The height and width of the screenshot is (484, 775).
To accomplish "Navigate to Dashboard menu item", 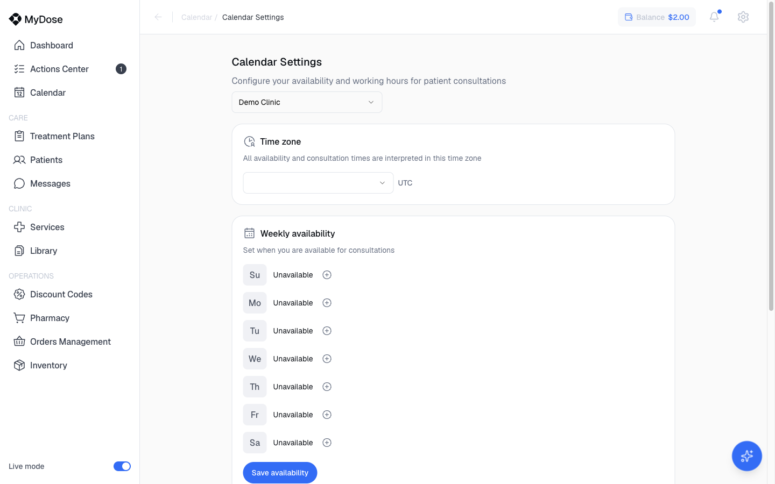I will point(70,45).
